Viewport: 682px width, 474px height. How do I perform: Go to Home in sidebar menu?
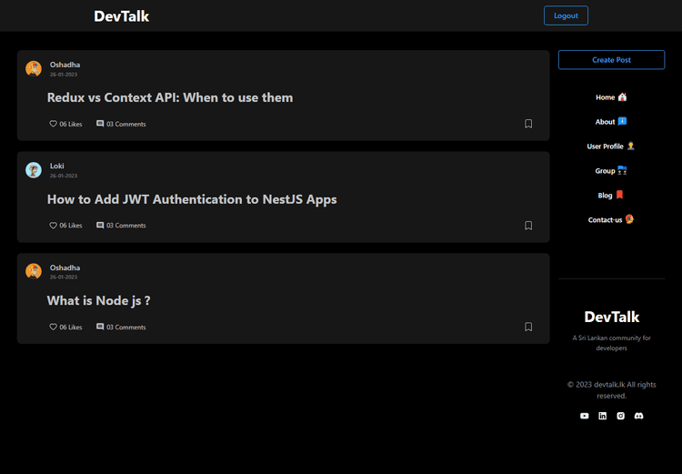(611, 97)
